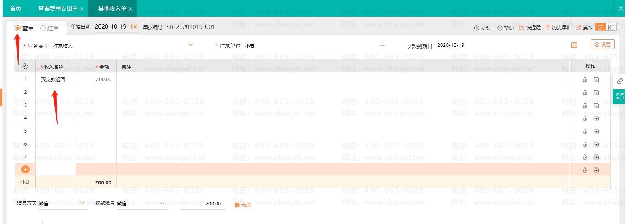Open the 单据日期 calendar picker
The height and width of the screenshot is (224, 625).
135,27
